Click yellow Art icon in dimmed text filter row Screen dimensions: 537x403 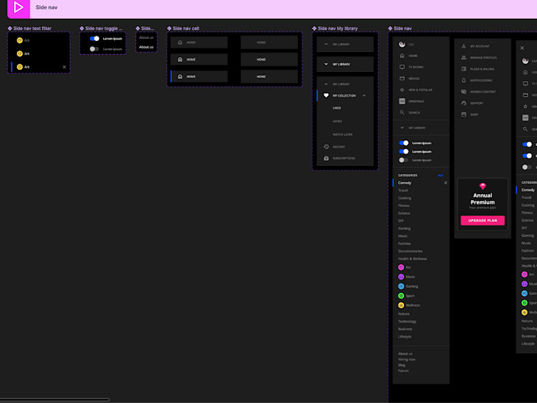coord(19,40)
